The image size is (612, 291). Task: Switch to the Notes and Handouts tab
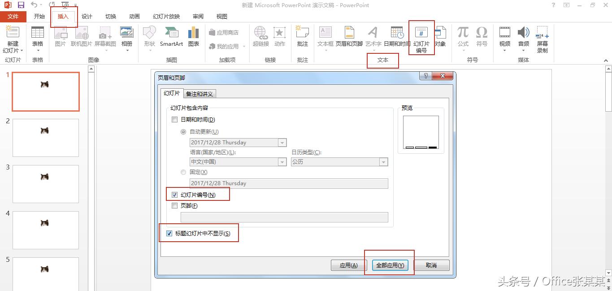(200, 94)
